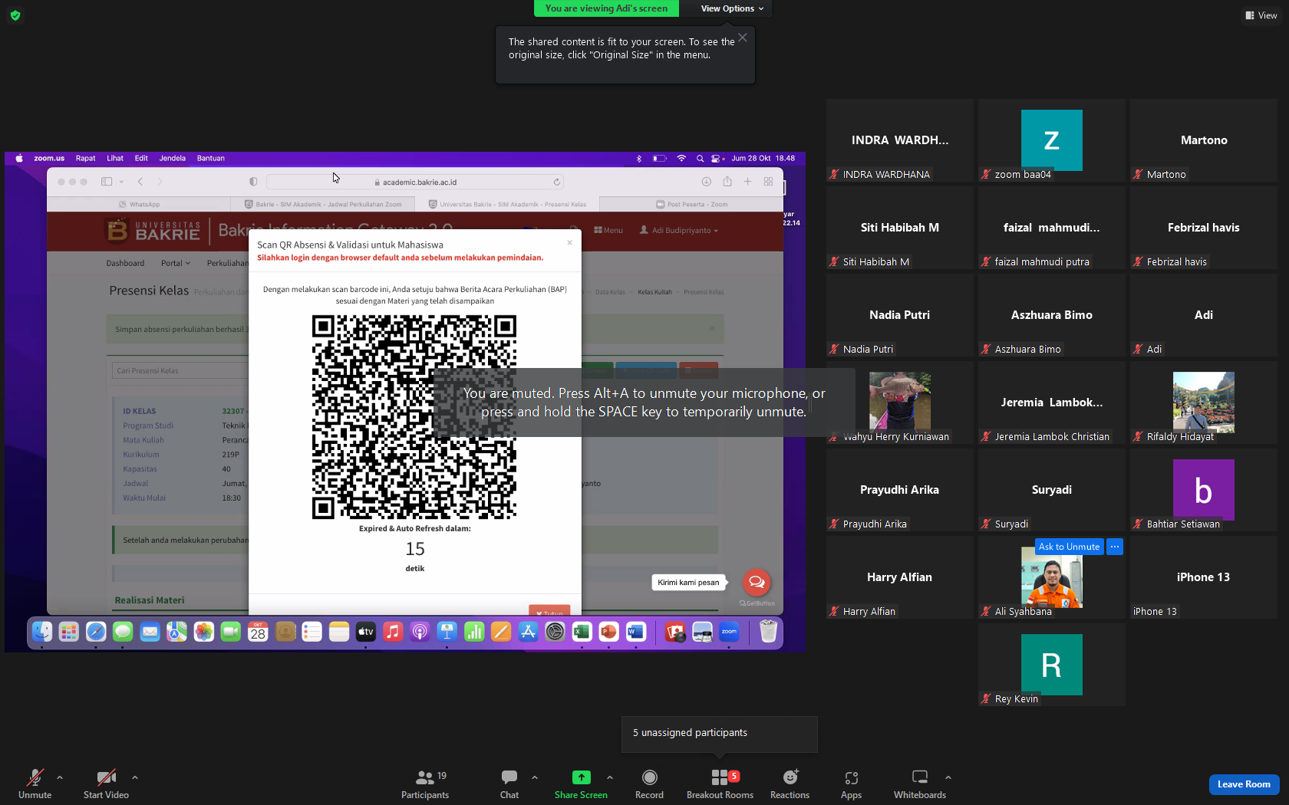The width and height of the screenshot is (1289, 805).
Task: Open the Jendela menu in Mac menu bar
Action: (173, 159)
